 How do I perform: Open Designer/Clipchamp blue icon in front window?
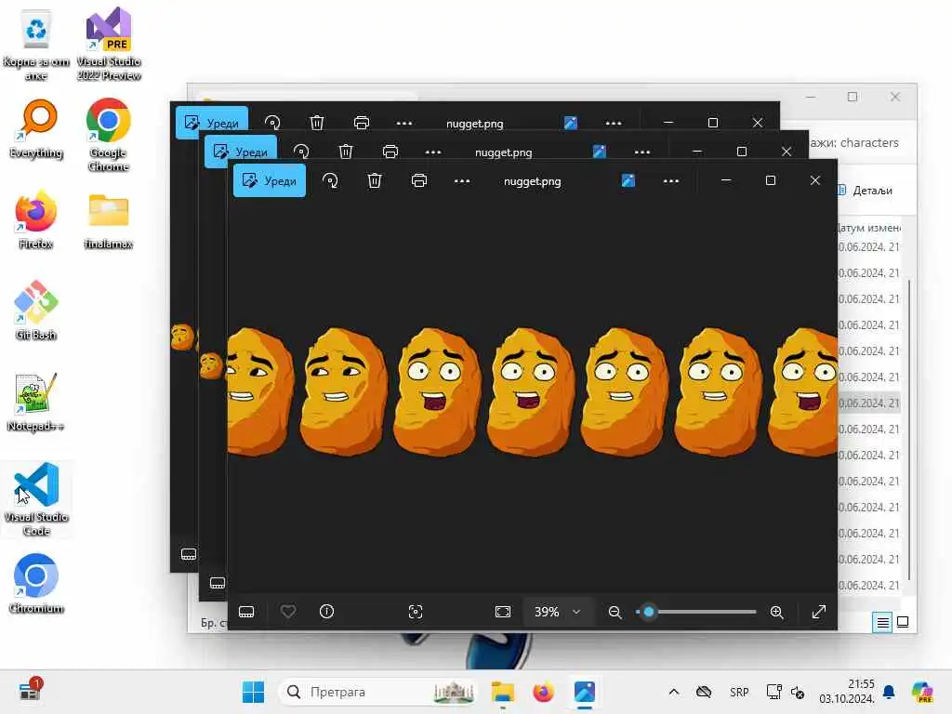tap(628, 181)
